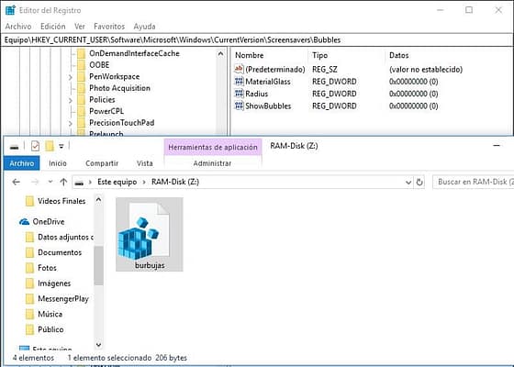The image size is (514, 367).
Task: Click the ShowBubbles data value 0x00000000 (0)
Action: 413,106
